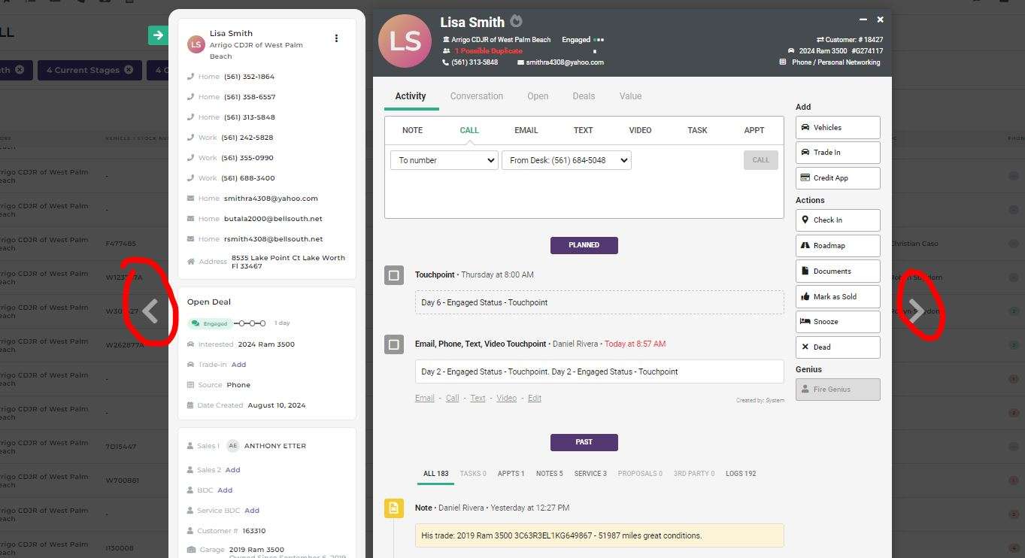
Task: Minimize the Lisa Smith customer panel
Action: tap(863, 20)
